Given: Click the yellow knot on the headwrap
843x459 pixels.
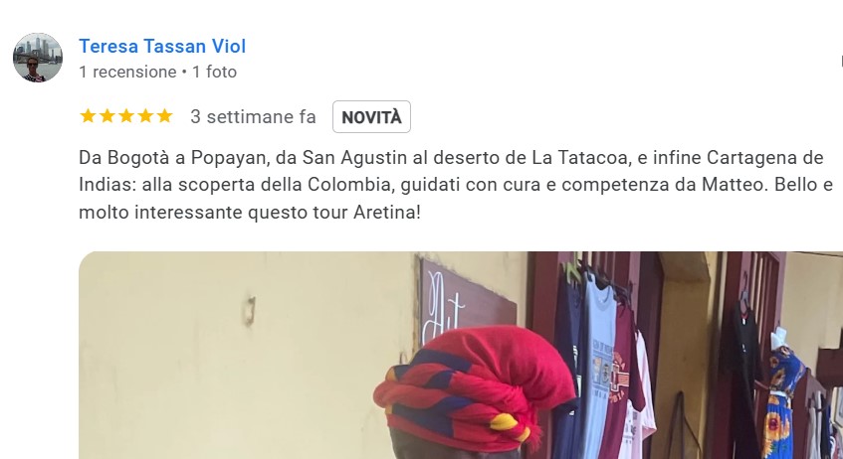Looking at the screenshot, I should pos(506,422).
